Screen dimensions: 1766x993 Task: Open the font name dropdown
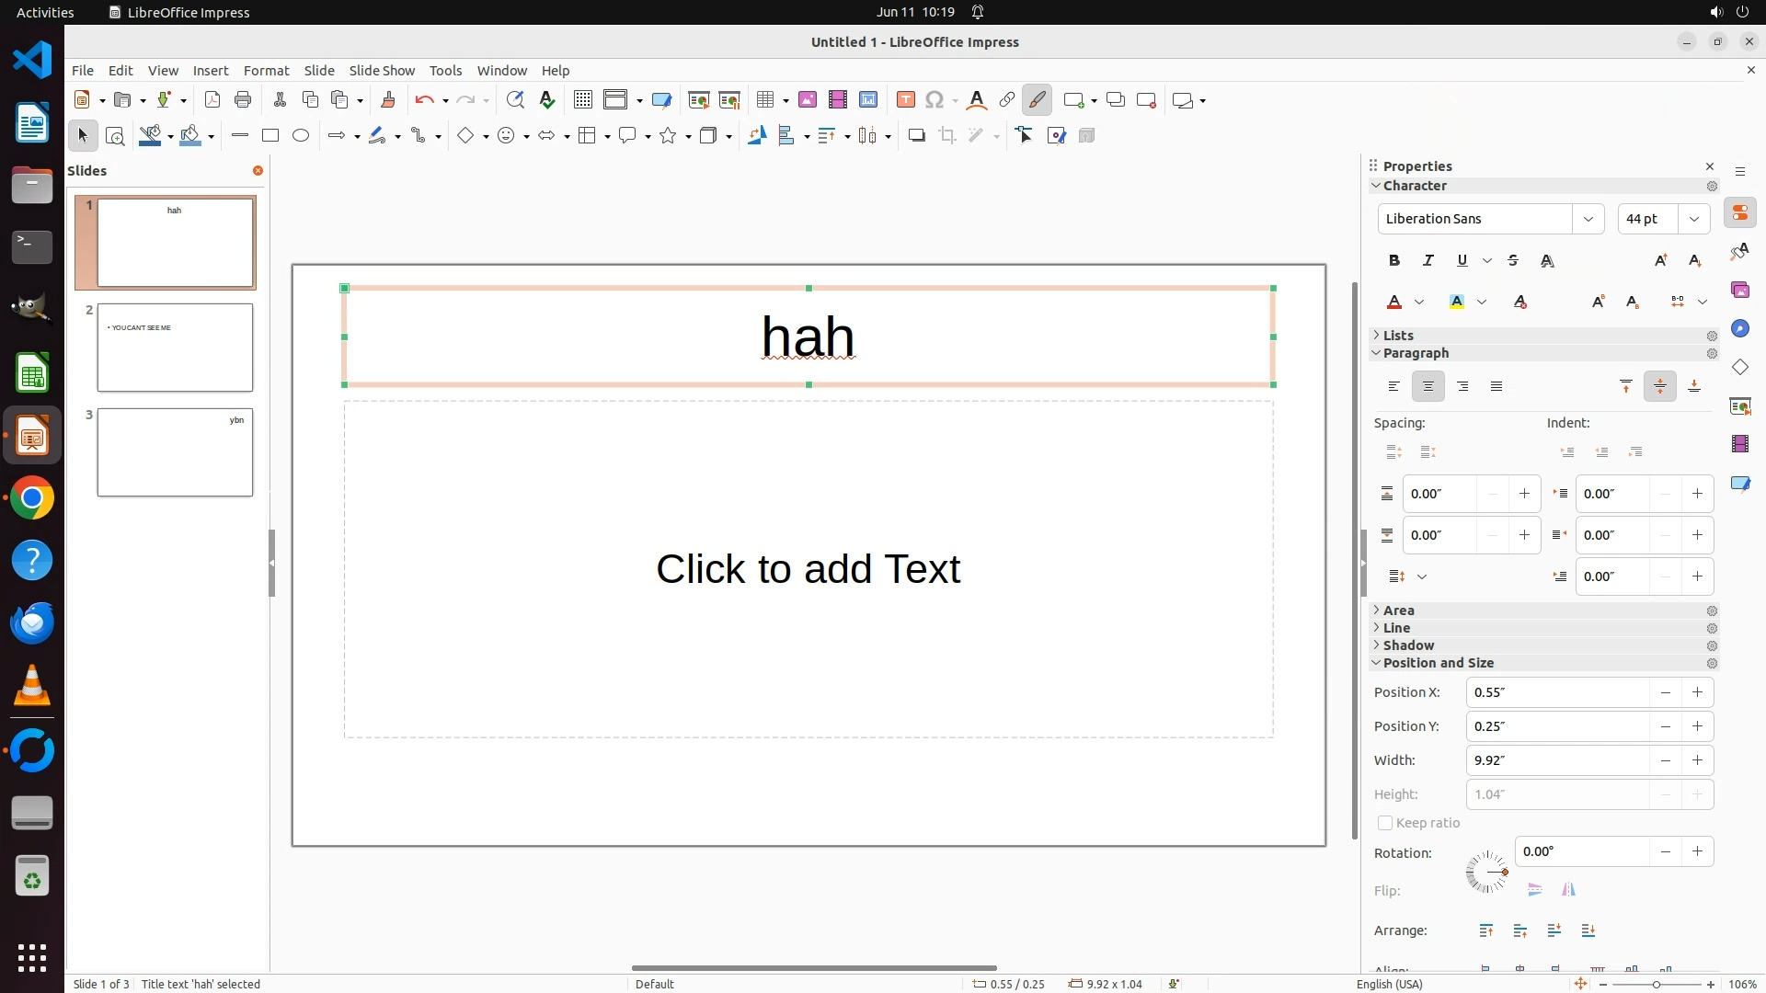pos(1588,219)
